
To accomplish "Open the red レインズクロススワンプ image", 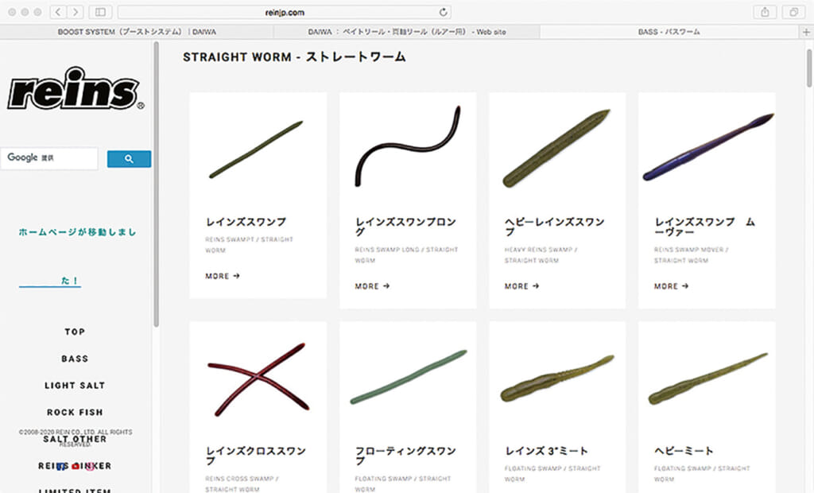I will click(x=258, y=379).
